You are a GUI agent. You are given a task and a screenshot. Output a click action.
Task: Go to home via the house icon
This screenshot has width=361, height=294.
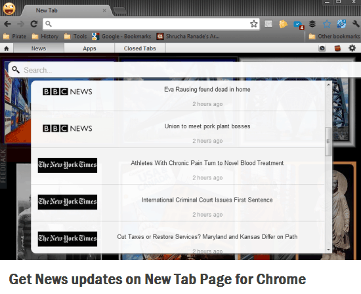[x=7, y=48]
